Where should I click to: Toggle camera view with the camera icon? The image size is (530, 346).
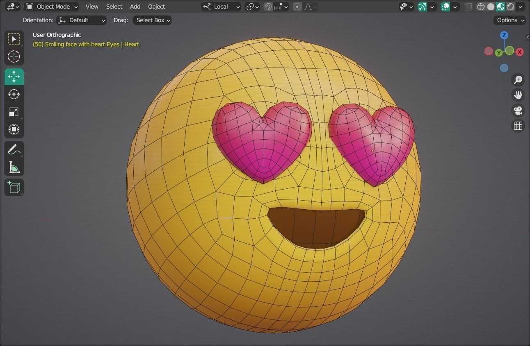[x=518, y=110]
